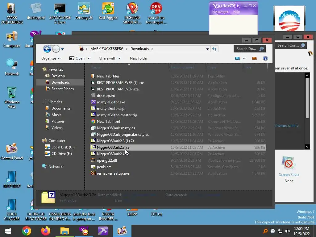Expand the recent pages arrow beside Forward
This screenshot has width=316, height=237.
coord(62,49)
